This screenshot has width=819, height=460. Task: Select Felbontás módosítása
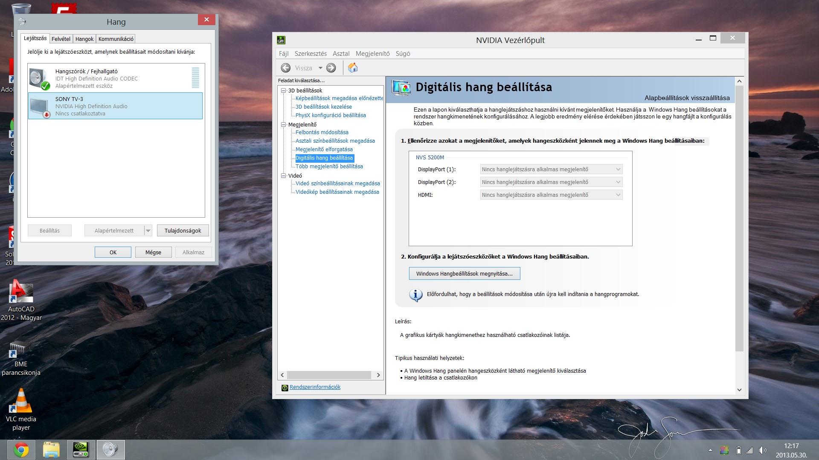322,132
